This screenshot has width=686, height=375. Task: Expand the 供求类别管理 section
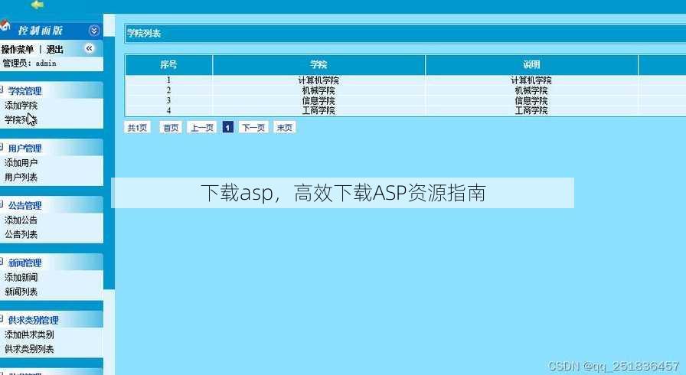[33, 320]
